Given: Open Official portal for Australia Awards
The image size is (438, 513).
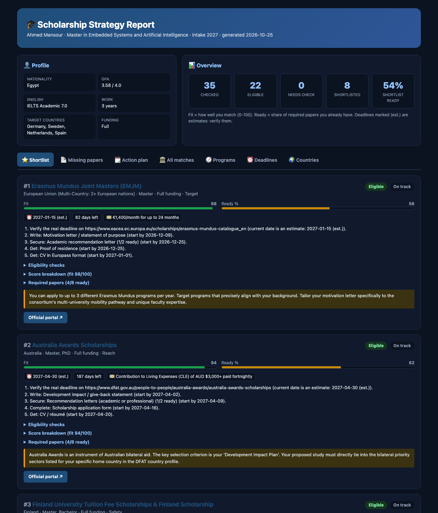Looking at the screenshot, I should [46, 477].
